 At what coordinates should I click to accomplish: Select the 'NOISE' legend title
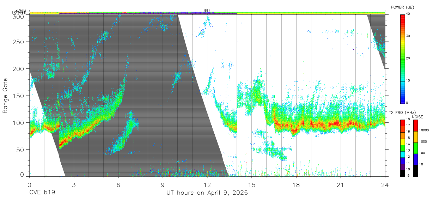pyautogui.click(x=417, y=117)
